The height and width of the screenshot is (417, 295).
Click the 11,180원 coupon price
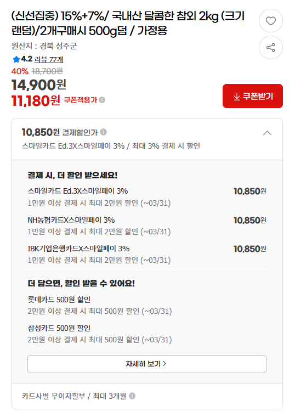pyautogui.click(x=36, y=100)
